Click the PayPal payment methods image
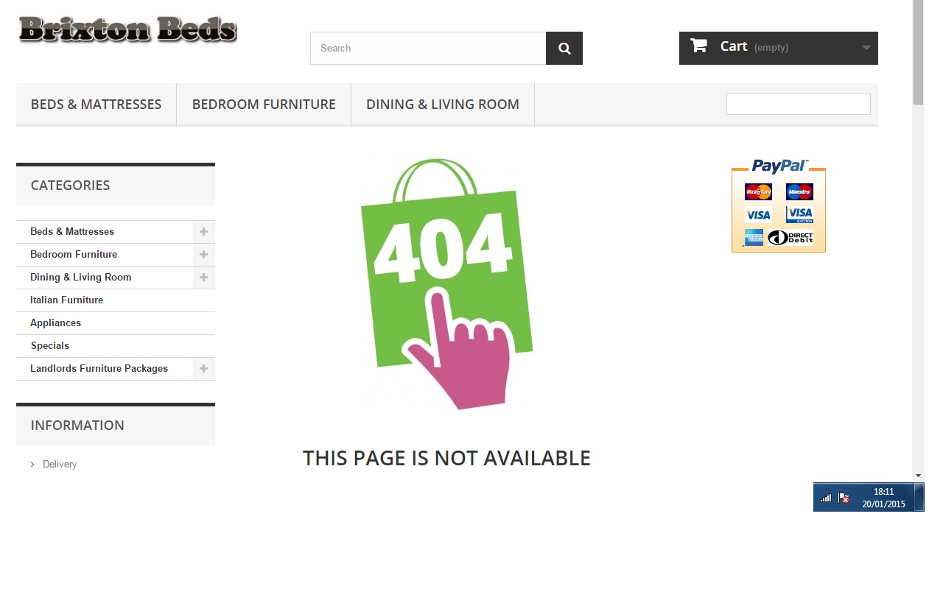 pyautogui.click(x=779, y=205)
